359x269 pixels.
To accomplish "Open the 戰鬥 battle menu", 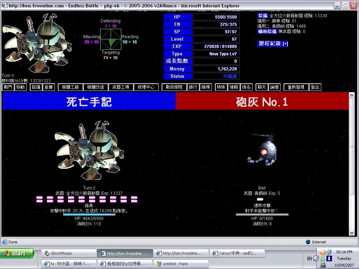I will (x=8, y=87).
